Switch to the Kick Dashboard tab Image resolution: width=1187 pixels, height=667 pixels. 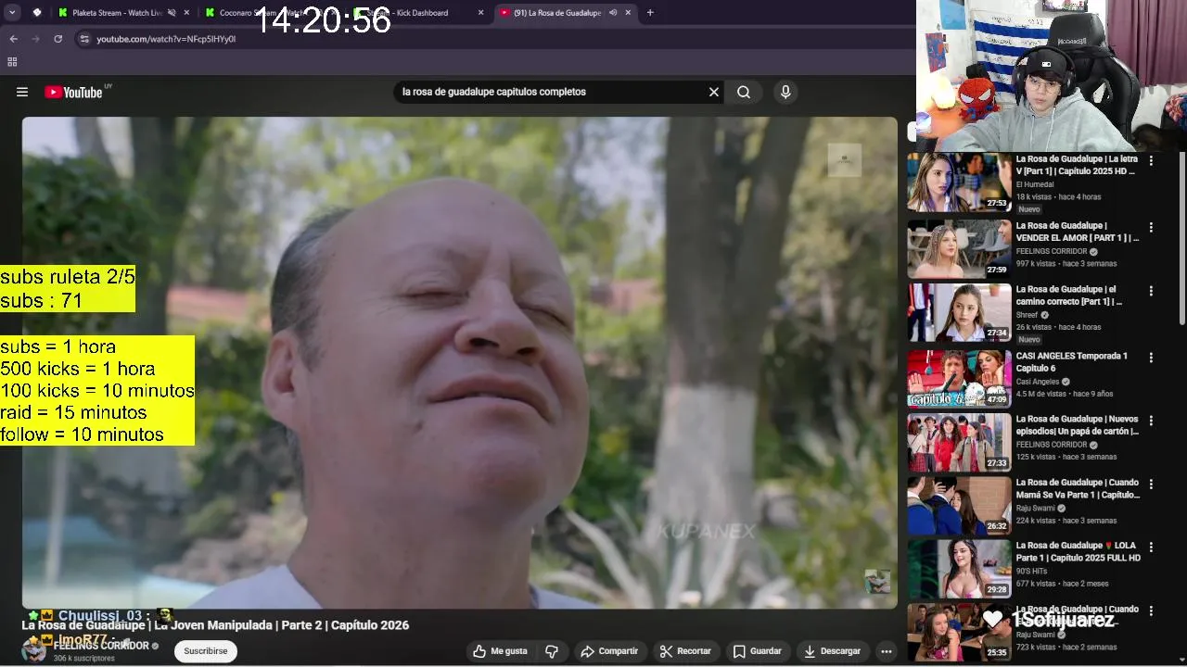[417, 13]
